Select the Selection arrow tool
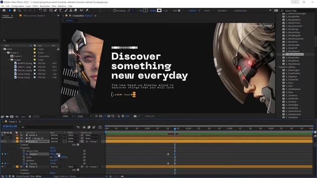 (x=10, y=10)
